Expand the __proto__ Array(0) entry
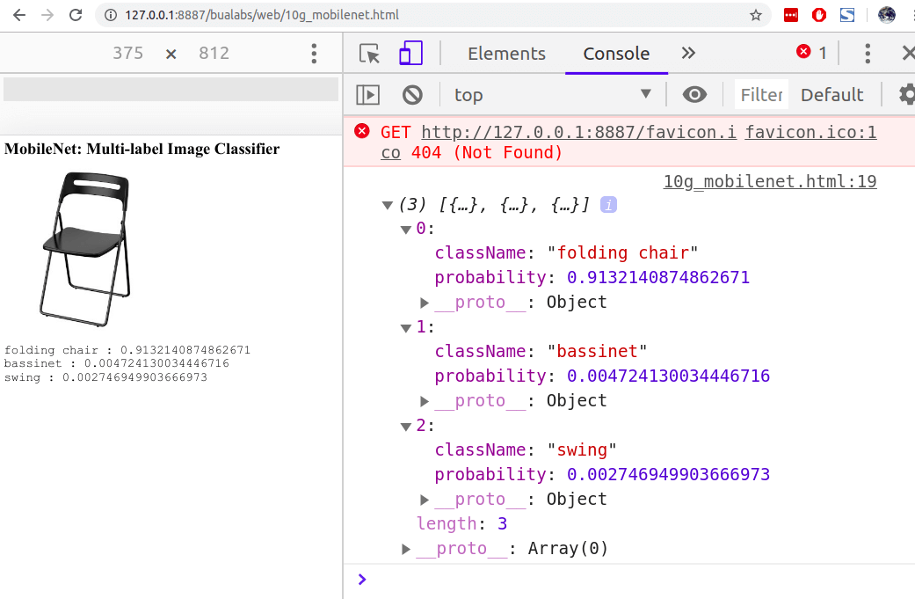The image size is (915, 599). [406, 549]
